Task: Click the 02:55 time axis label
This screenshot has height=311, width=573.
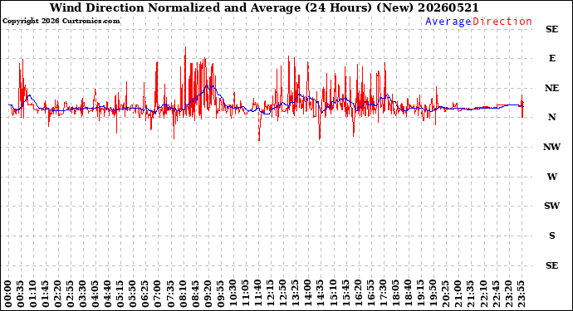Action: point(71,294)
